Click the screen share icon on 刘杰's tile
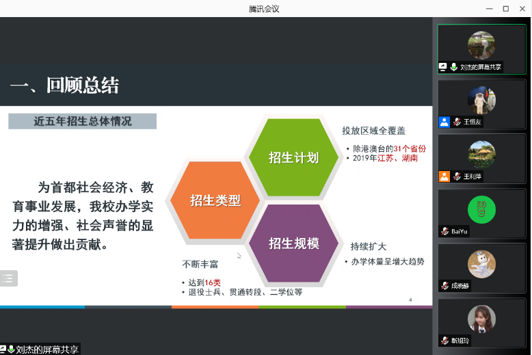Image resolution: width=532 pixels, height=355 pixels. (x=443, y=67)
